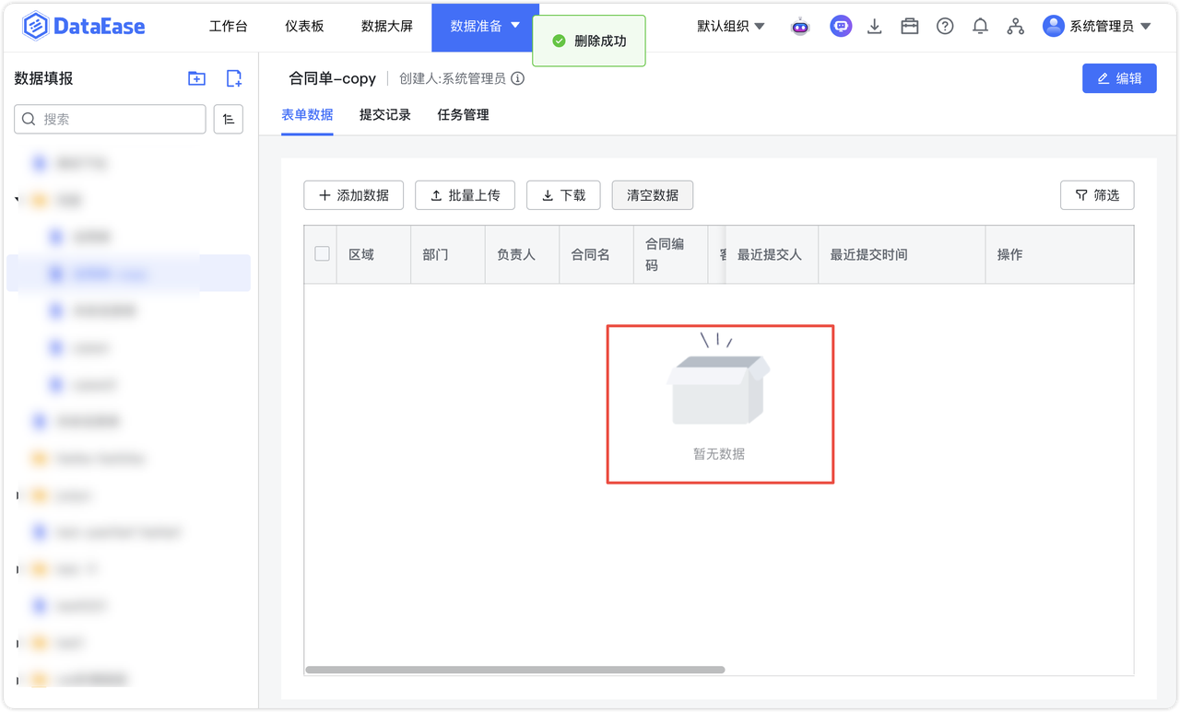This screenshot has width=1180, height=712.
Task: Click the 编辑 button
Action: [1119, 78]
